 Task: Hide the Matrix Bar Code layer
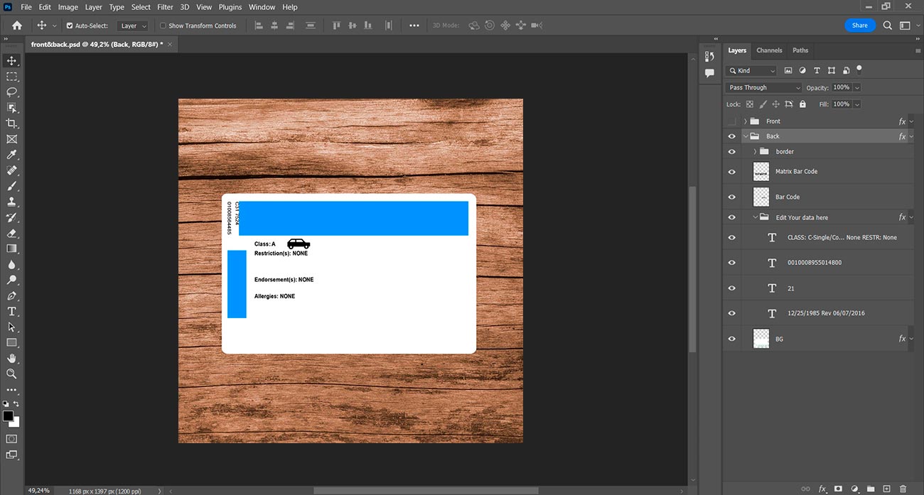point(731,172)
